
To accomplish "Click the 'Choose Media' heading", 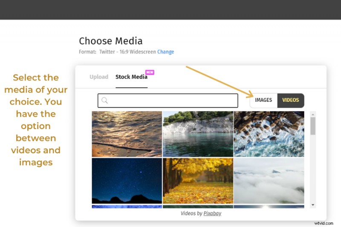I will pyautogui.click(x=111, y=41).
